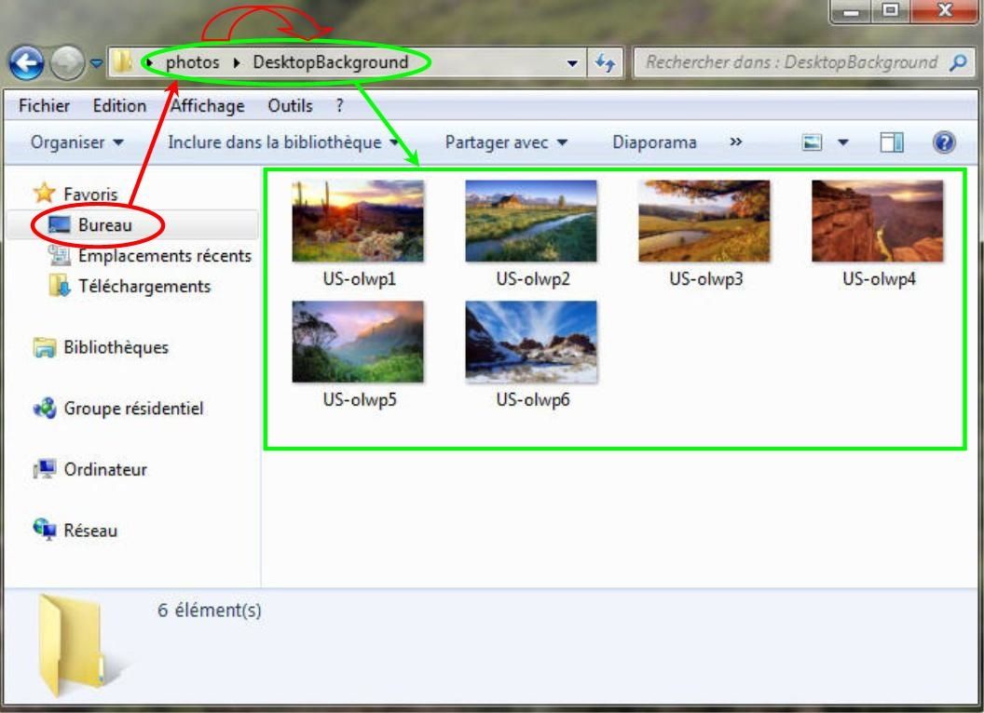Viewport: 984px width, 713px height.
Task: Click the Bibliothèques icon
Action: pos(44,347)
